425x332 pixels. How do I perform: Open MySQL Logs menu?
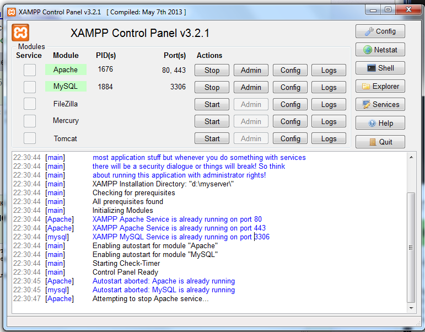[x=329, y=87]
